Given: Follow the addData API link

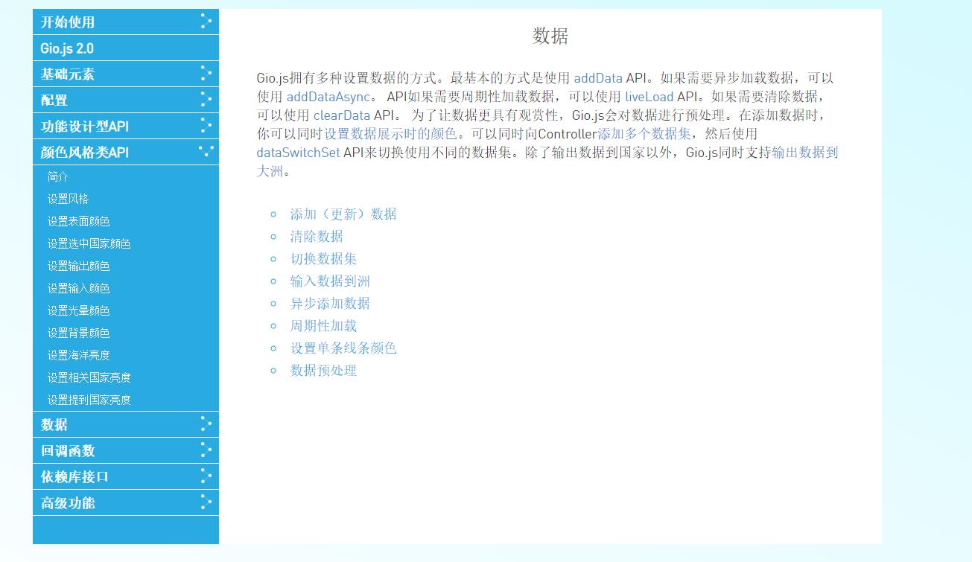Looking at the screenshot, I should coord(598,77).
